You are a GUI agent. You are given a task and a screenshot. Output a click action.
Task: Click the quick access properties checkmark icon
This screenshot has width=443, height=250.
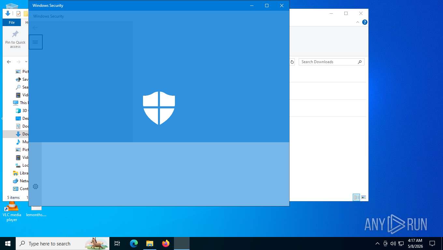click(18, 14)
